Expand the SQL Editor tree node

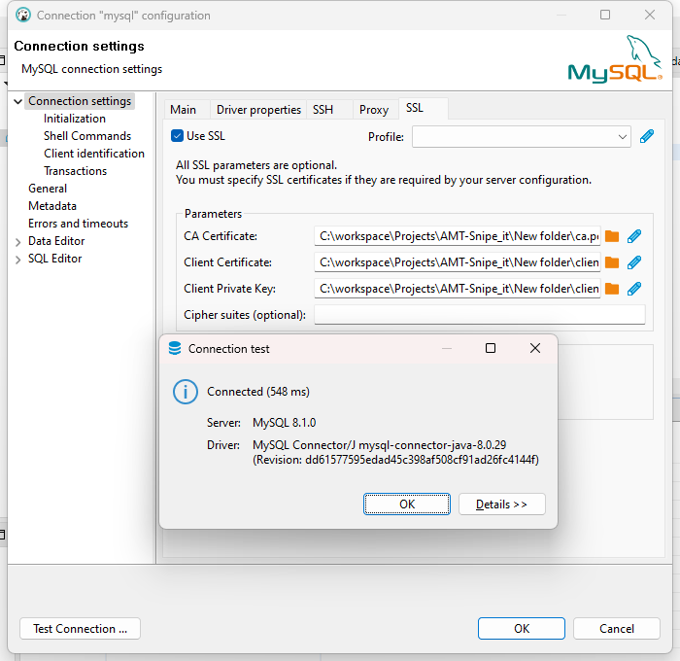pos(17,260)
